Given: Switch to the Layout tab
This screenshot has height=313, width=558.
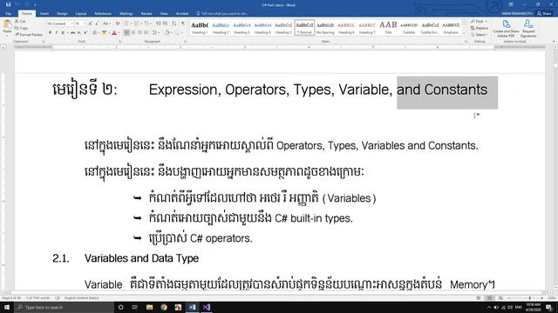Looking at the screenshot, I should pos(81,14).
